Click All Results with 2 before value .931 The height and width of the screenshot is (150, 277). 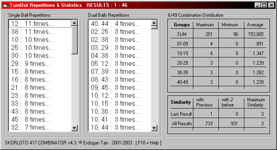[234, 123]
